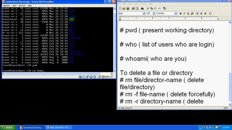
Task: Click the Windows start button
Action: pos(8,127)
